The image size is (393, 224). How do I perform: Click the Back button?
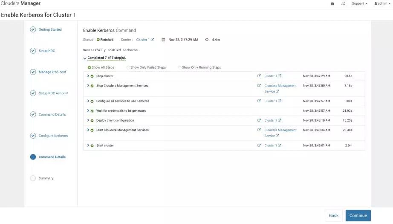click(334, 215)
